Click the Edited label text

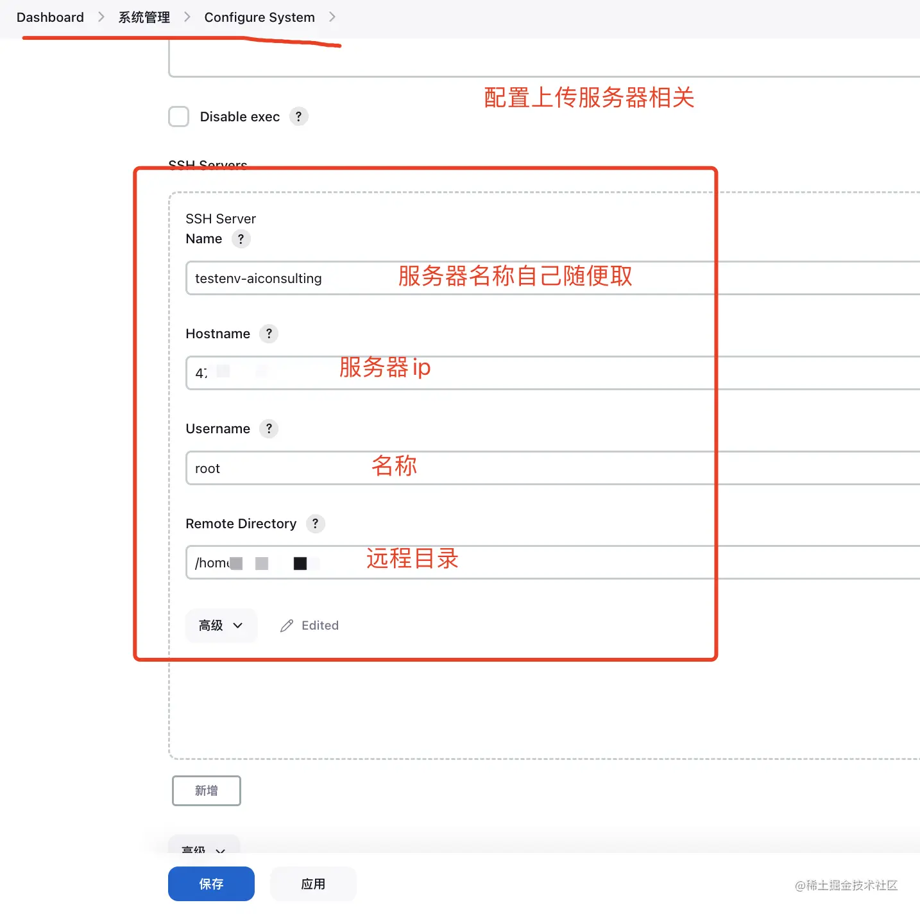coord(320,626)
